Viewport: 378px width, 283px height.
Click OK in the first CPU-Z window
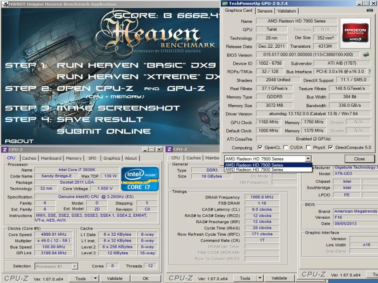[145, 279]
